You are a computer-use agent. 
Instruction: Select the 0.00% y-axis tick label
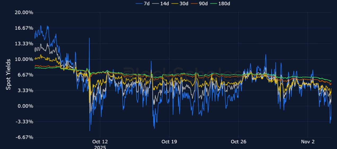click(25, 106)
